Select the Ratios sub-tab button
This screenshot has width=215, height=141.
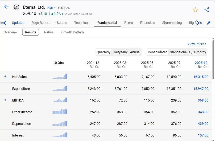(x=49, y=32)
